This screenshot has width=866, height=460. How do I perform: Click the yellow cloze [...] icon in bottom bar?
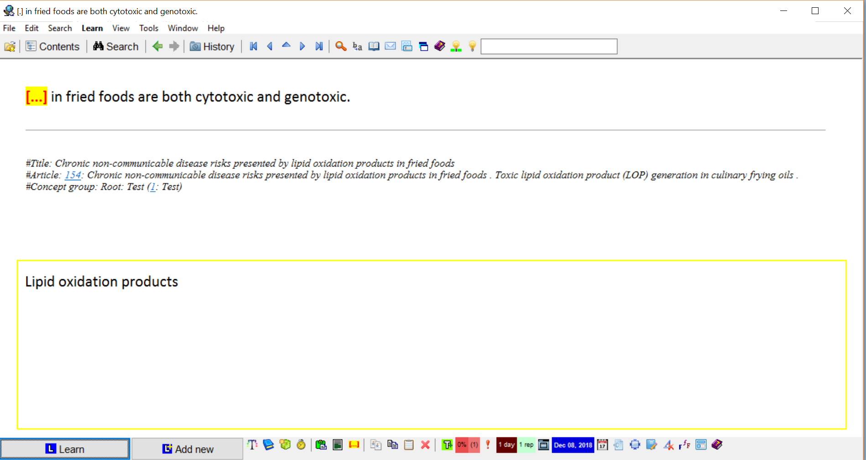point(354,444)
